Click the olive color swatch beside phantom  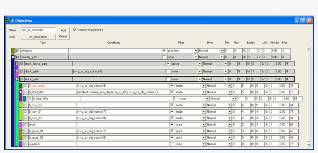click(13, 51)
